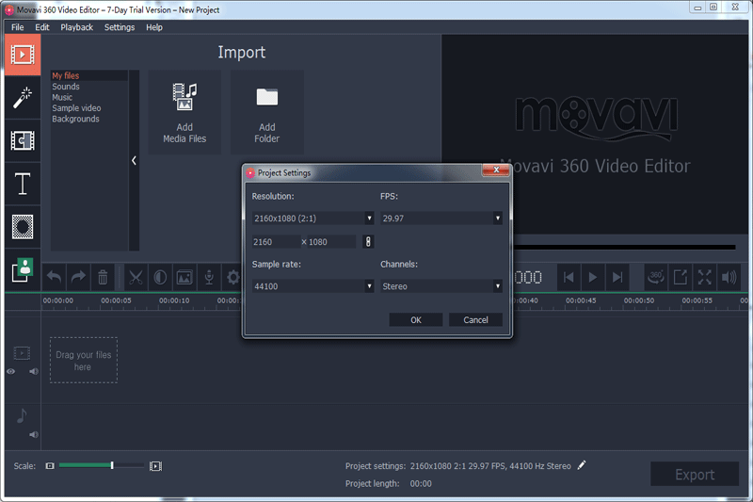Click the Drag your files here area
This screenshot has width=753, height=502.
(x=84, y=361)
